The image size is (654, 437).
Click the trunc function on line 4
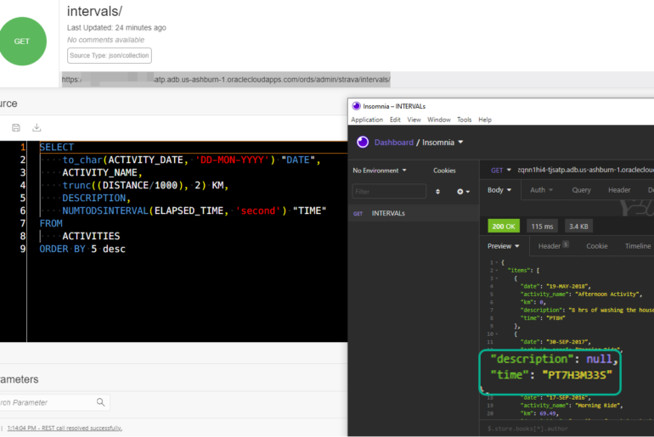click(76, 185)
